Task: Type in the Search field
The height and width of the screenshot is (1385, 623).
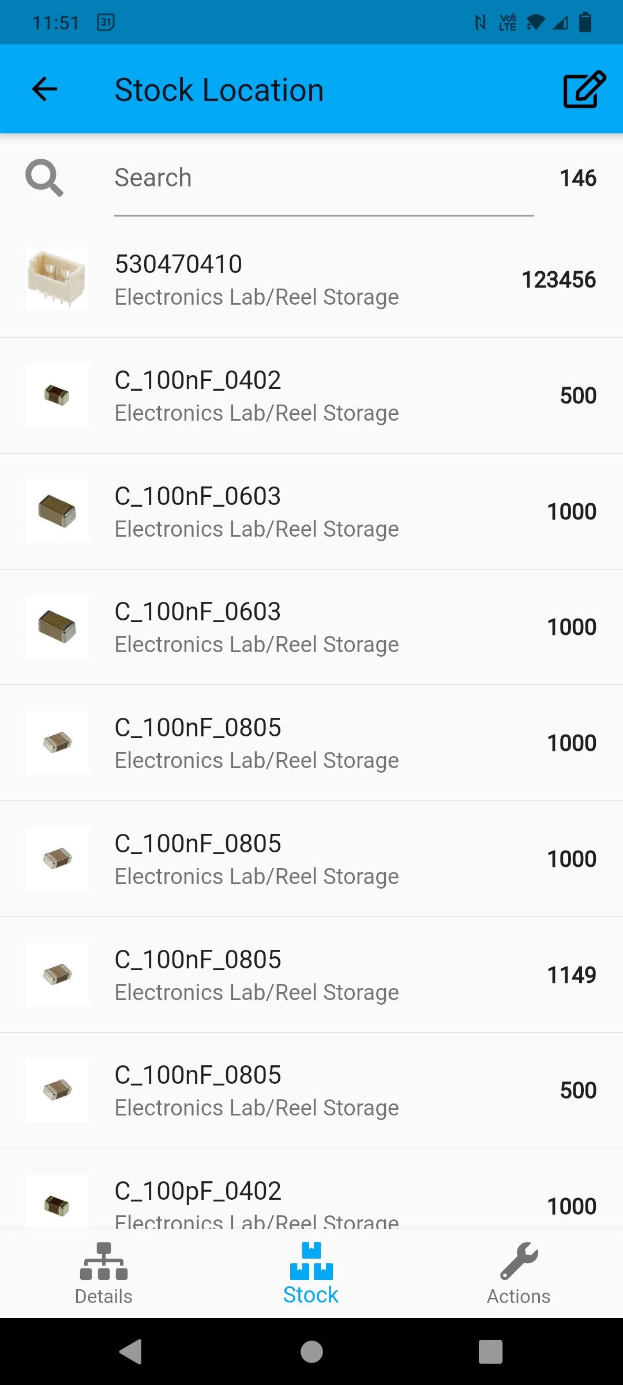Action: tap(323, 178)
